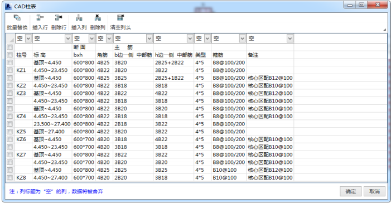Screen dimensions: 391x203
Task: Click the 取消 cancel button
Action: pos(374,191)
